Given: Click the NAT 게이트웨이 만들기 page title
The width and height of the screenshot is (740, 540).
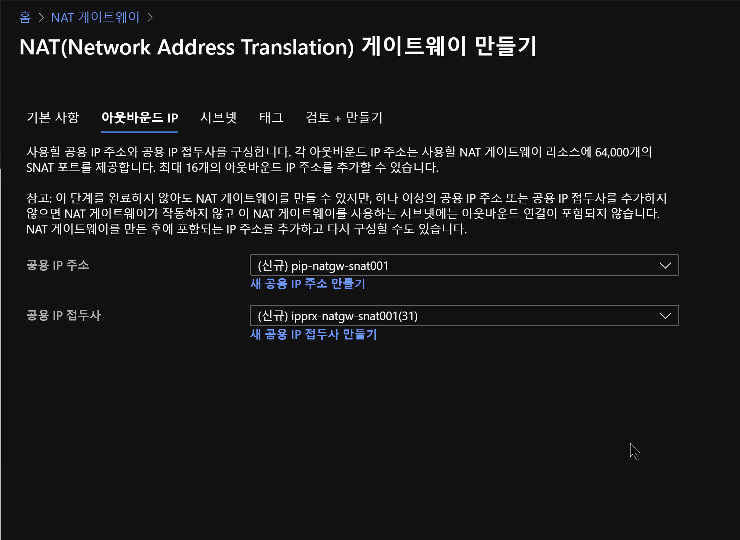Looking at the screenshot, I should [x=278, y=47].
